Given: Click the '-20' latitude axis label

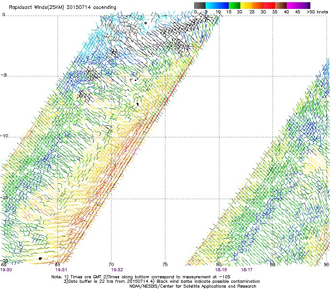Looking at the screenshot, I should (4, 261).
